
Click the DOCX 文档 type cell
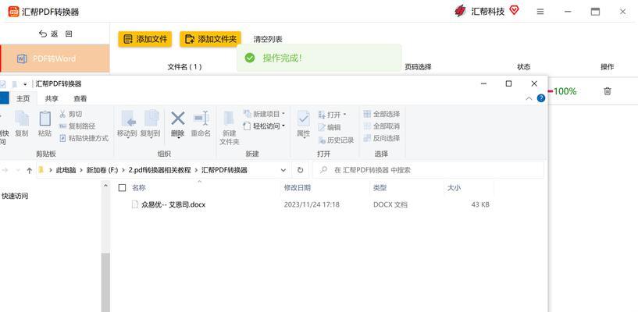click(x=390, y=204)
